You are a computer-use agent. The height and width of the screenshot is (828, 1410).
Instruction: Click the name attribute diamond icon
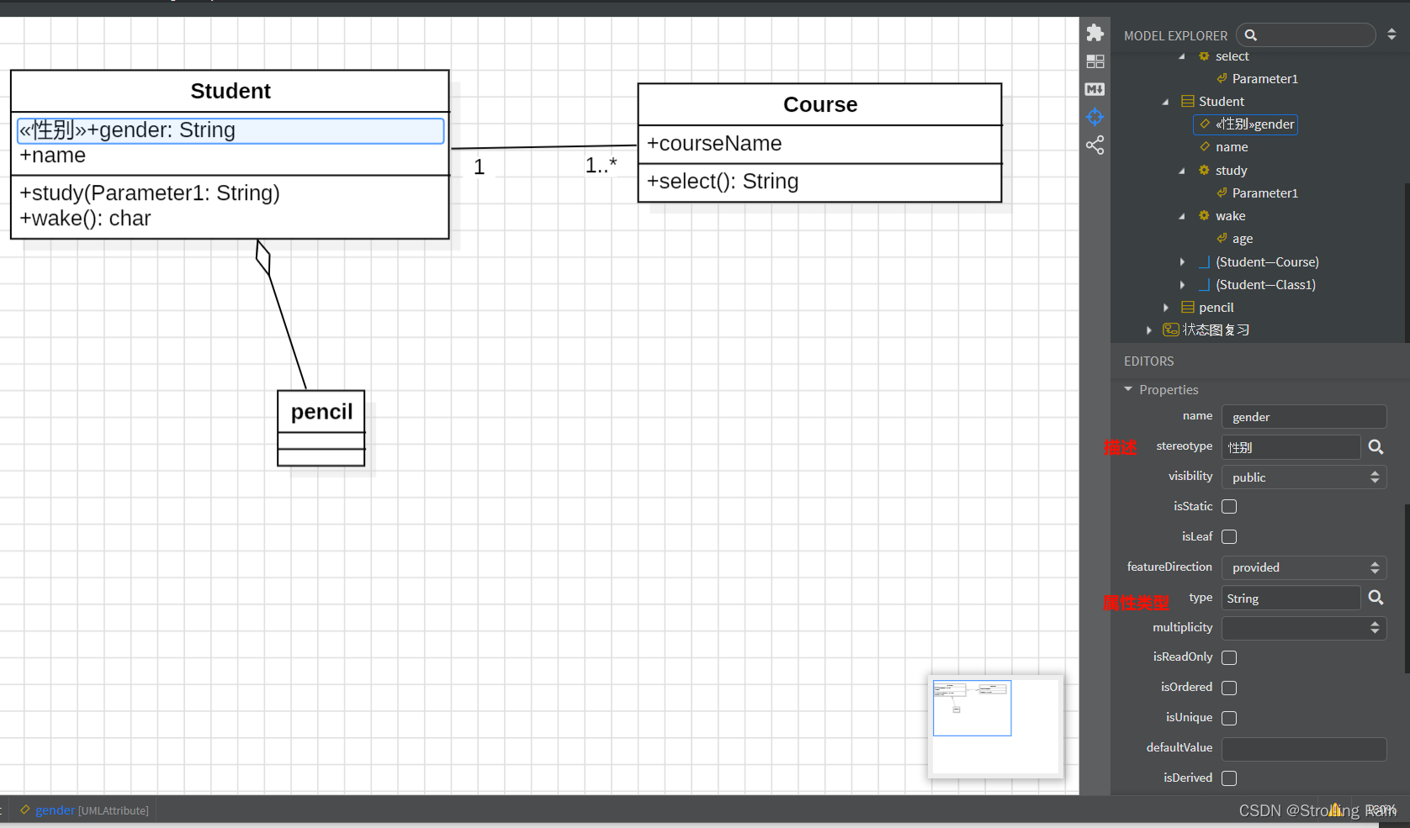[x=1205, y=146]
